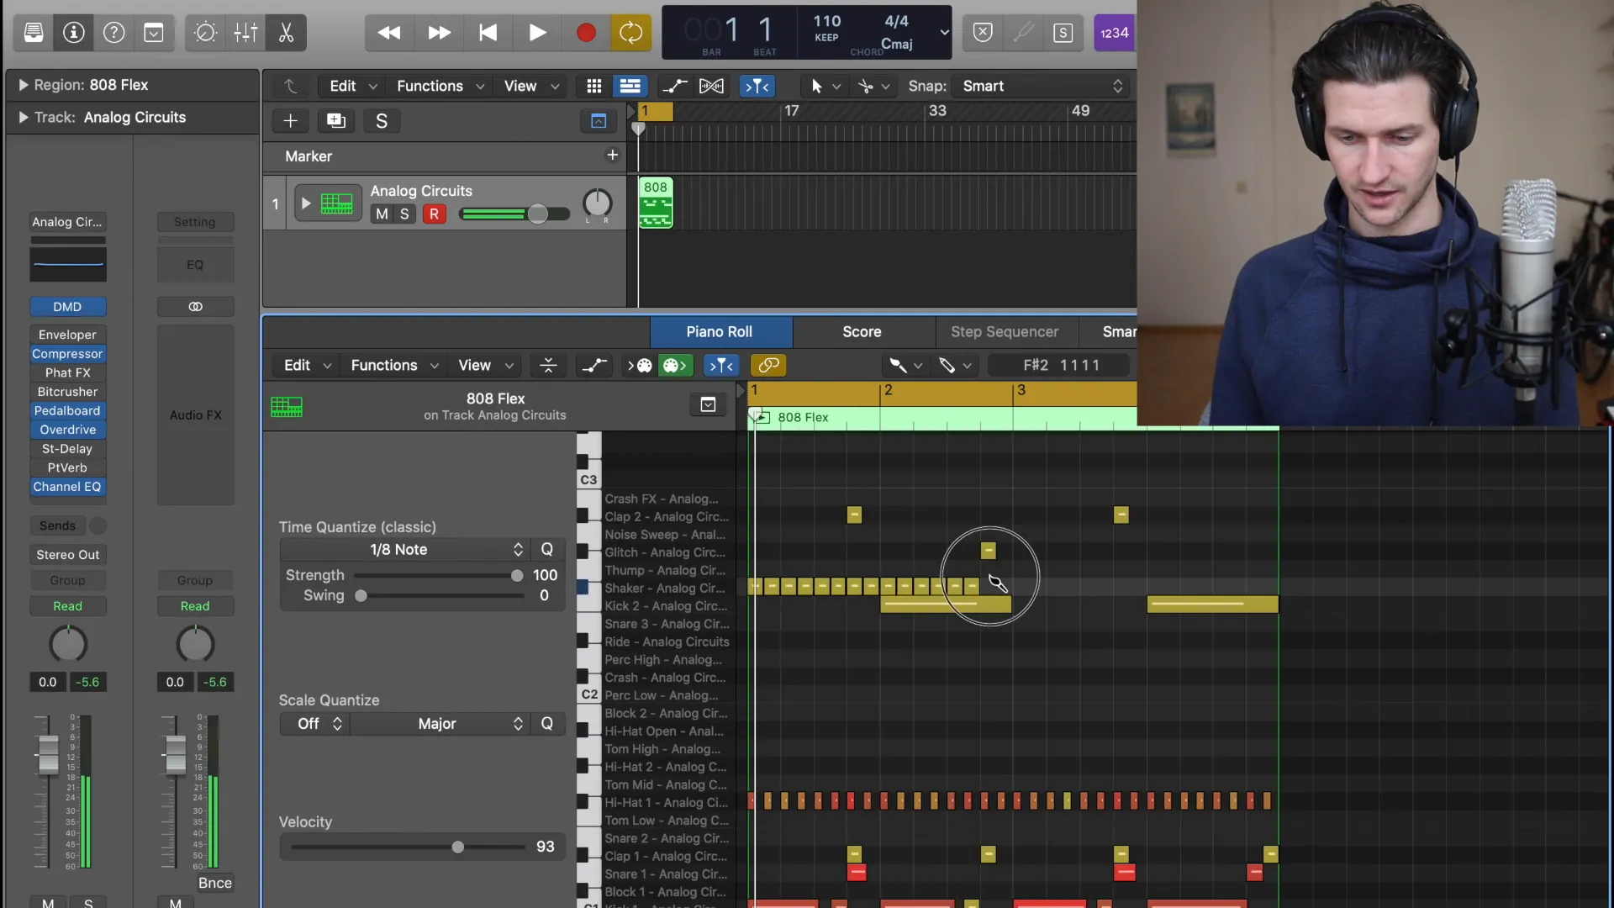Open the Toolbar tray icon
1614x908 pixels.
click(154, 33)
